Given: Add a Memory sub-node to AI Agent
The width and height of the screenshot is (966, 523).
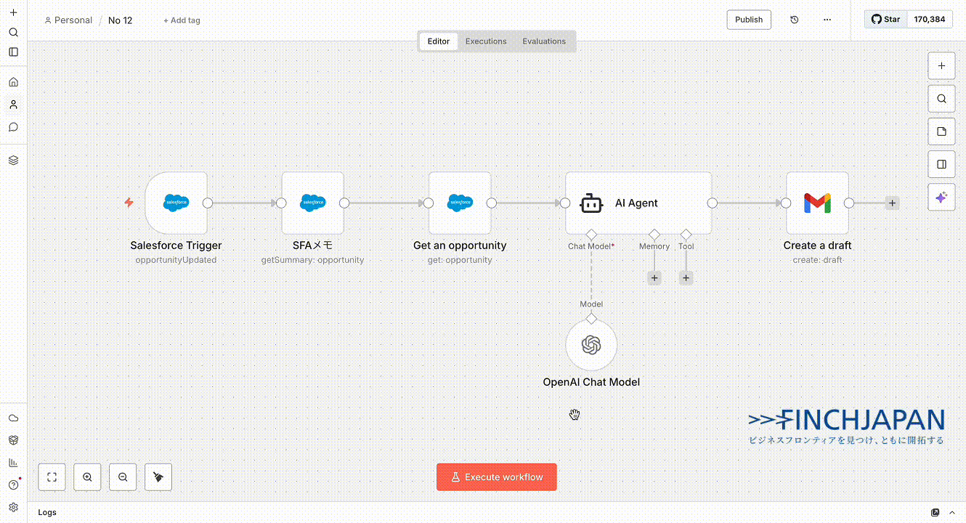Looking at the screenshot, I should click(x=654, y=278).
